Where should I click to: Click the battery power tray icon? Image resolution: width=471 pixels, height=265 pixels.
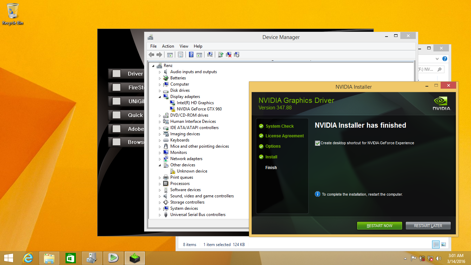(422, 258)
